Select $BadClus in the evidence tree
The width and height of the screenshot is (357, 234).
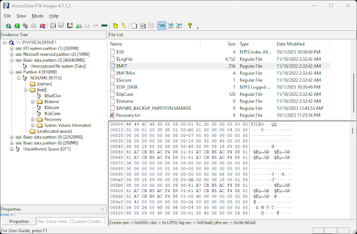53,96
